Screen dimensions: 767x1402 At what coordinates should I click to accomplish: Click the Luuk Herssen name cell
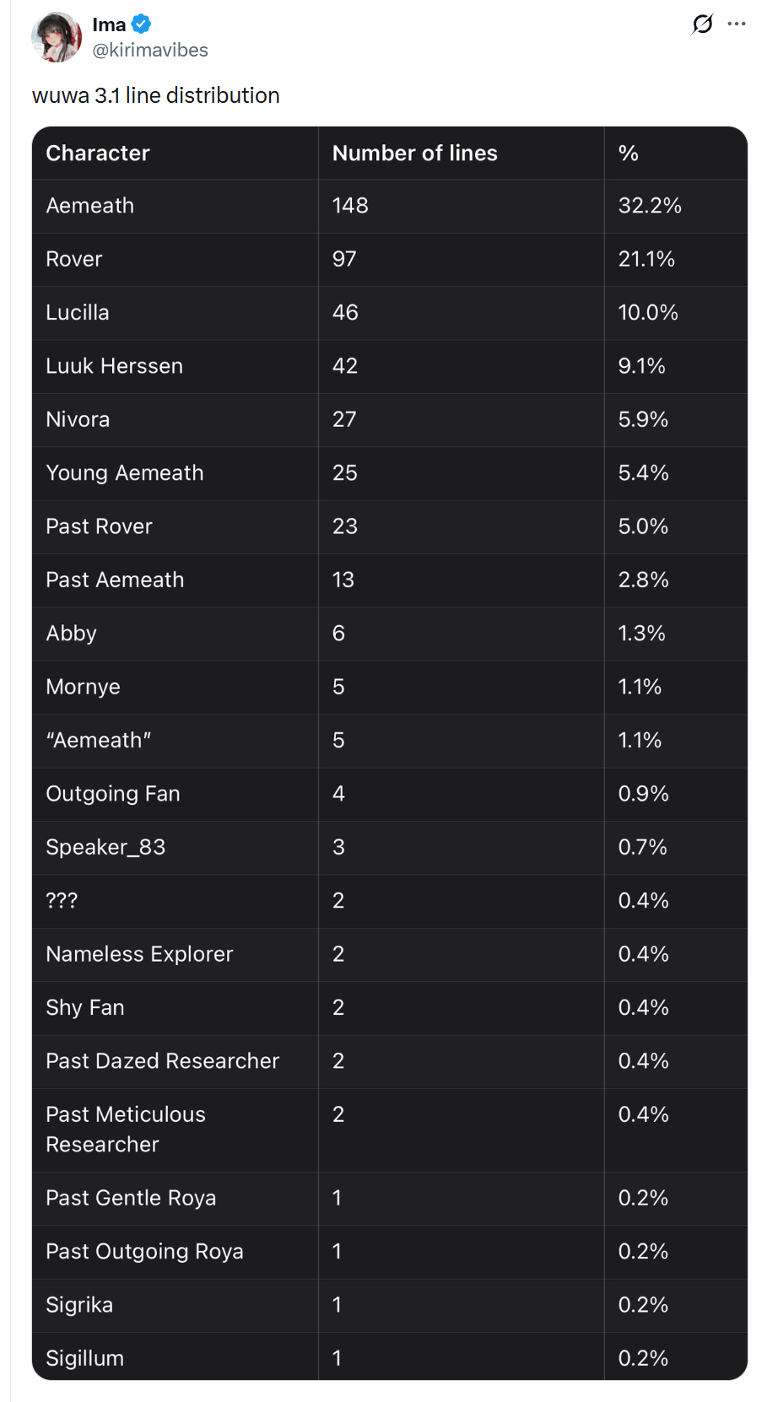115,366
